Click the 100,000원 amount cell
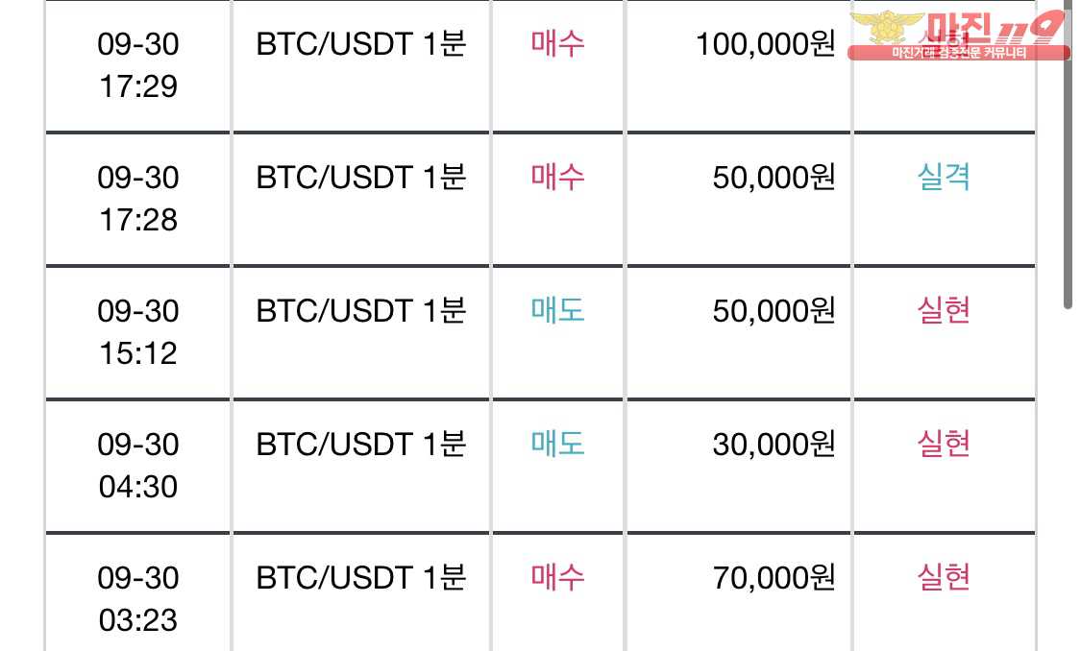 tap(738, 65)
